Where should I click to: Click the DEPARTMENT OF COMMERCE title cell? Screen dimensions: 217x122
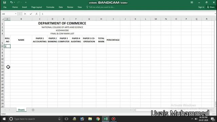[62, 23]
